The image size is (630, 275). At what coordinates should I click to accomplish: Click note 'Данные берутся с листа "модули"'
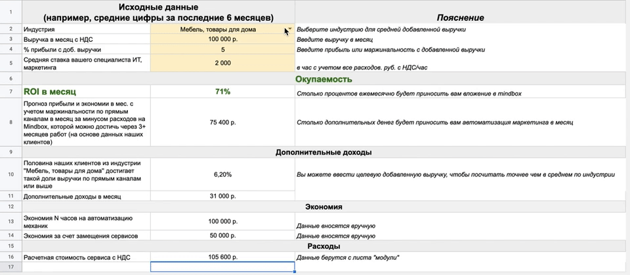348,257
